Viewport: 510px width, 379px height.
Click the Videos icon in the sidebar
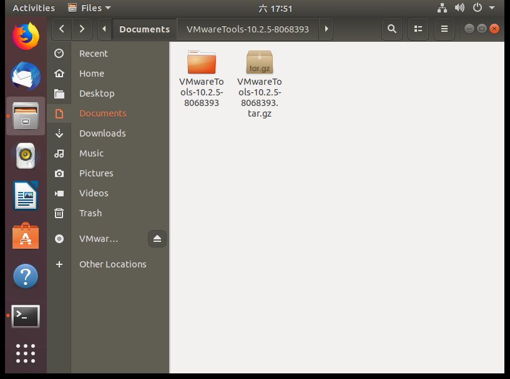pos(59,194)
